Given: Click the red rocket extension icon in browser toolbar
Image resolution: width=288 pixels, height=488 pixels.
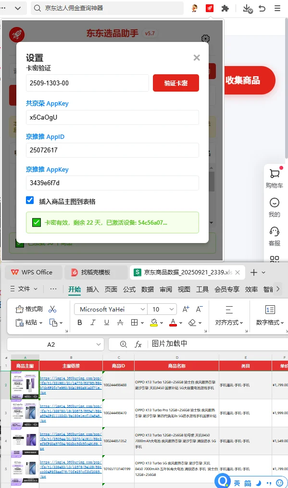Looking at the screenshot, I should coord(210,8).
